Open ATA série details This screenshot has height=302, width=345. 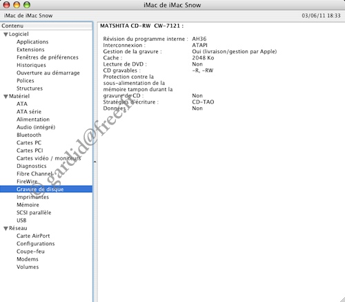tap(29, 112)
